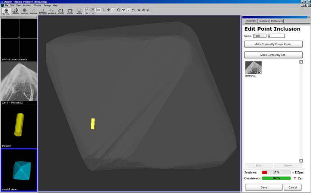
Task: Click Make Contour By Current Photo button
Action: click(x=273, y=44)
